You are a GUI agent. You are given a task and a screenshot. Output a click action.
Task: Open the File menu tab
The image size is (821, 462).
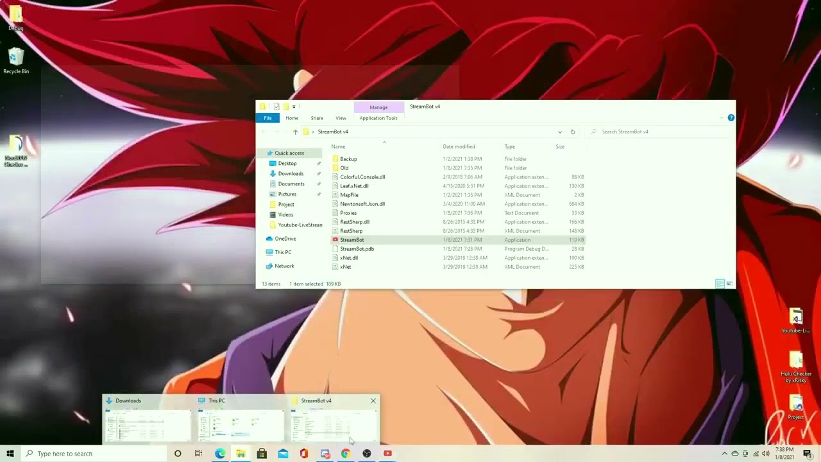[x=267, y=118]
